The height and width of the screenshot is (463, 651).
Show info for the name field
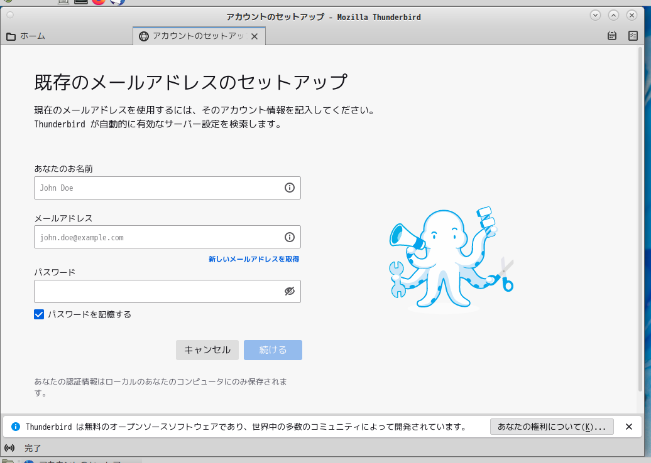tap(290, 188)
